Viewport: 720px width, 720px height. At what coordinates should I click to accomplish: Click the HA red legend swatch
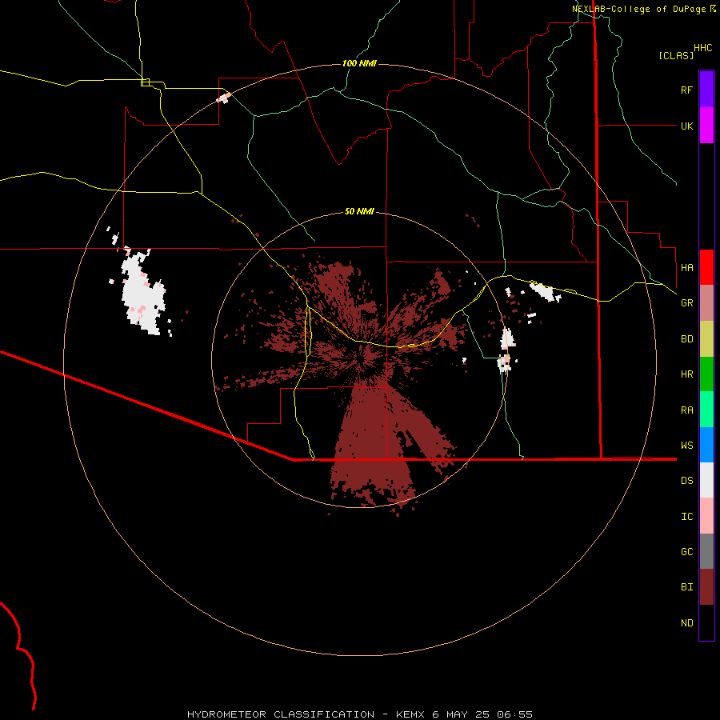[x=706, y=267]
